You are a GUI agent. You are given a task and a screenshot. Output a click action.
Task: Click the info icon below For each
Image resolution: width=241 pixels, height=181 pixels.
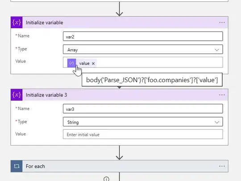[106, 179]
